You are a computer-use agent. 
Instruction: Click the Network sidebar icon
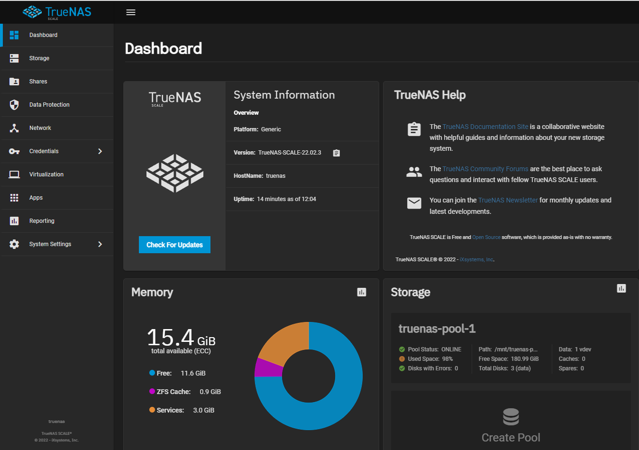click(14, 128)
